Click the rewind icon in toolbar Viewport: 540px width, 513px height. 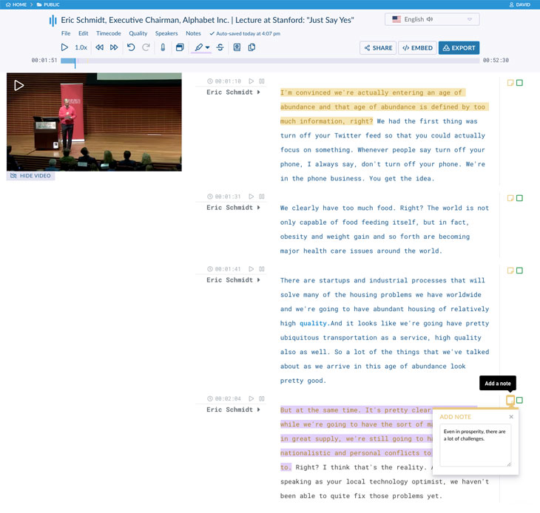pyautogui.click(x=99, y=47)
